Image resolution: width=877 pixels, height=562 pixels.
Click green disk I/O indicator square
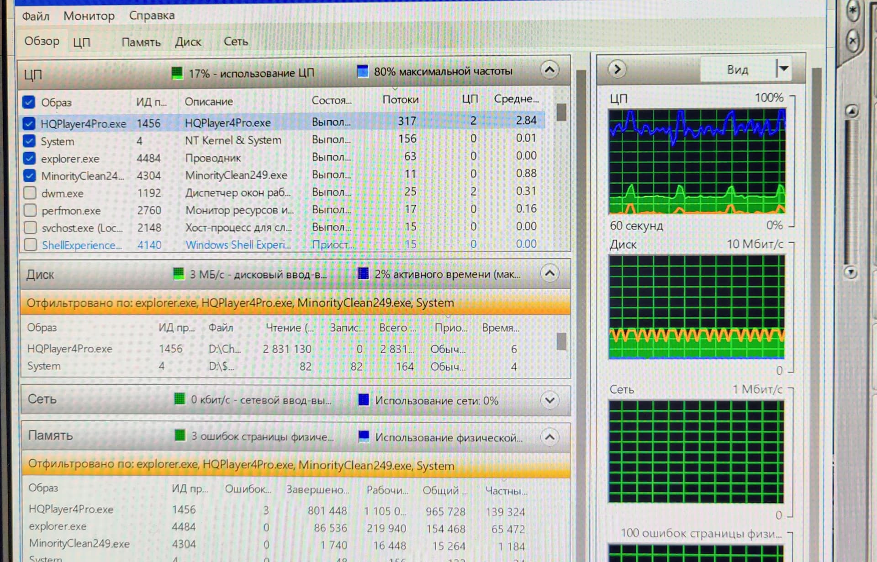pos(178,274)
